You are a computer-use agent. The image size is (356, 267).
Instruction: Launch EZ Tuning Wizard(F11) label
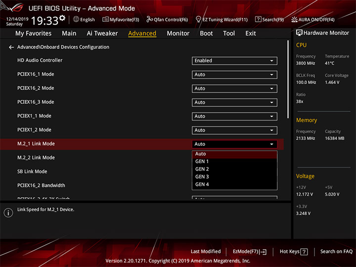[225, 20]
